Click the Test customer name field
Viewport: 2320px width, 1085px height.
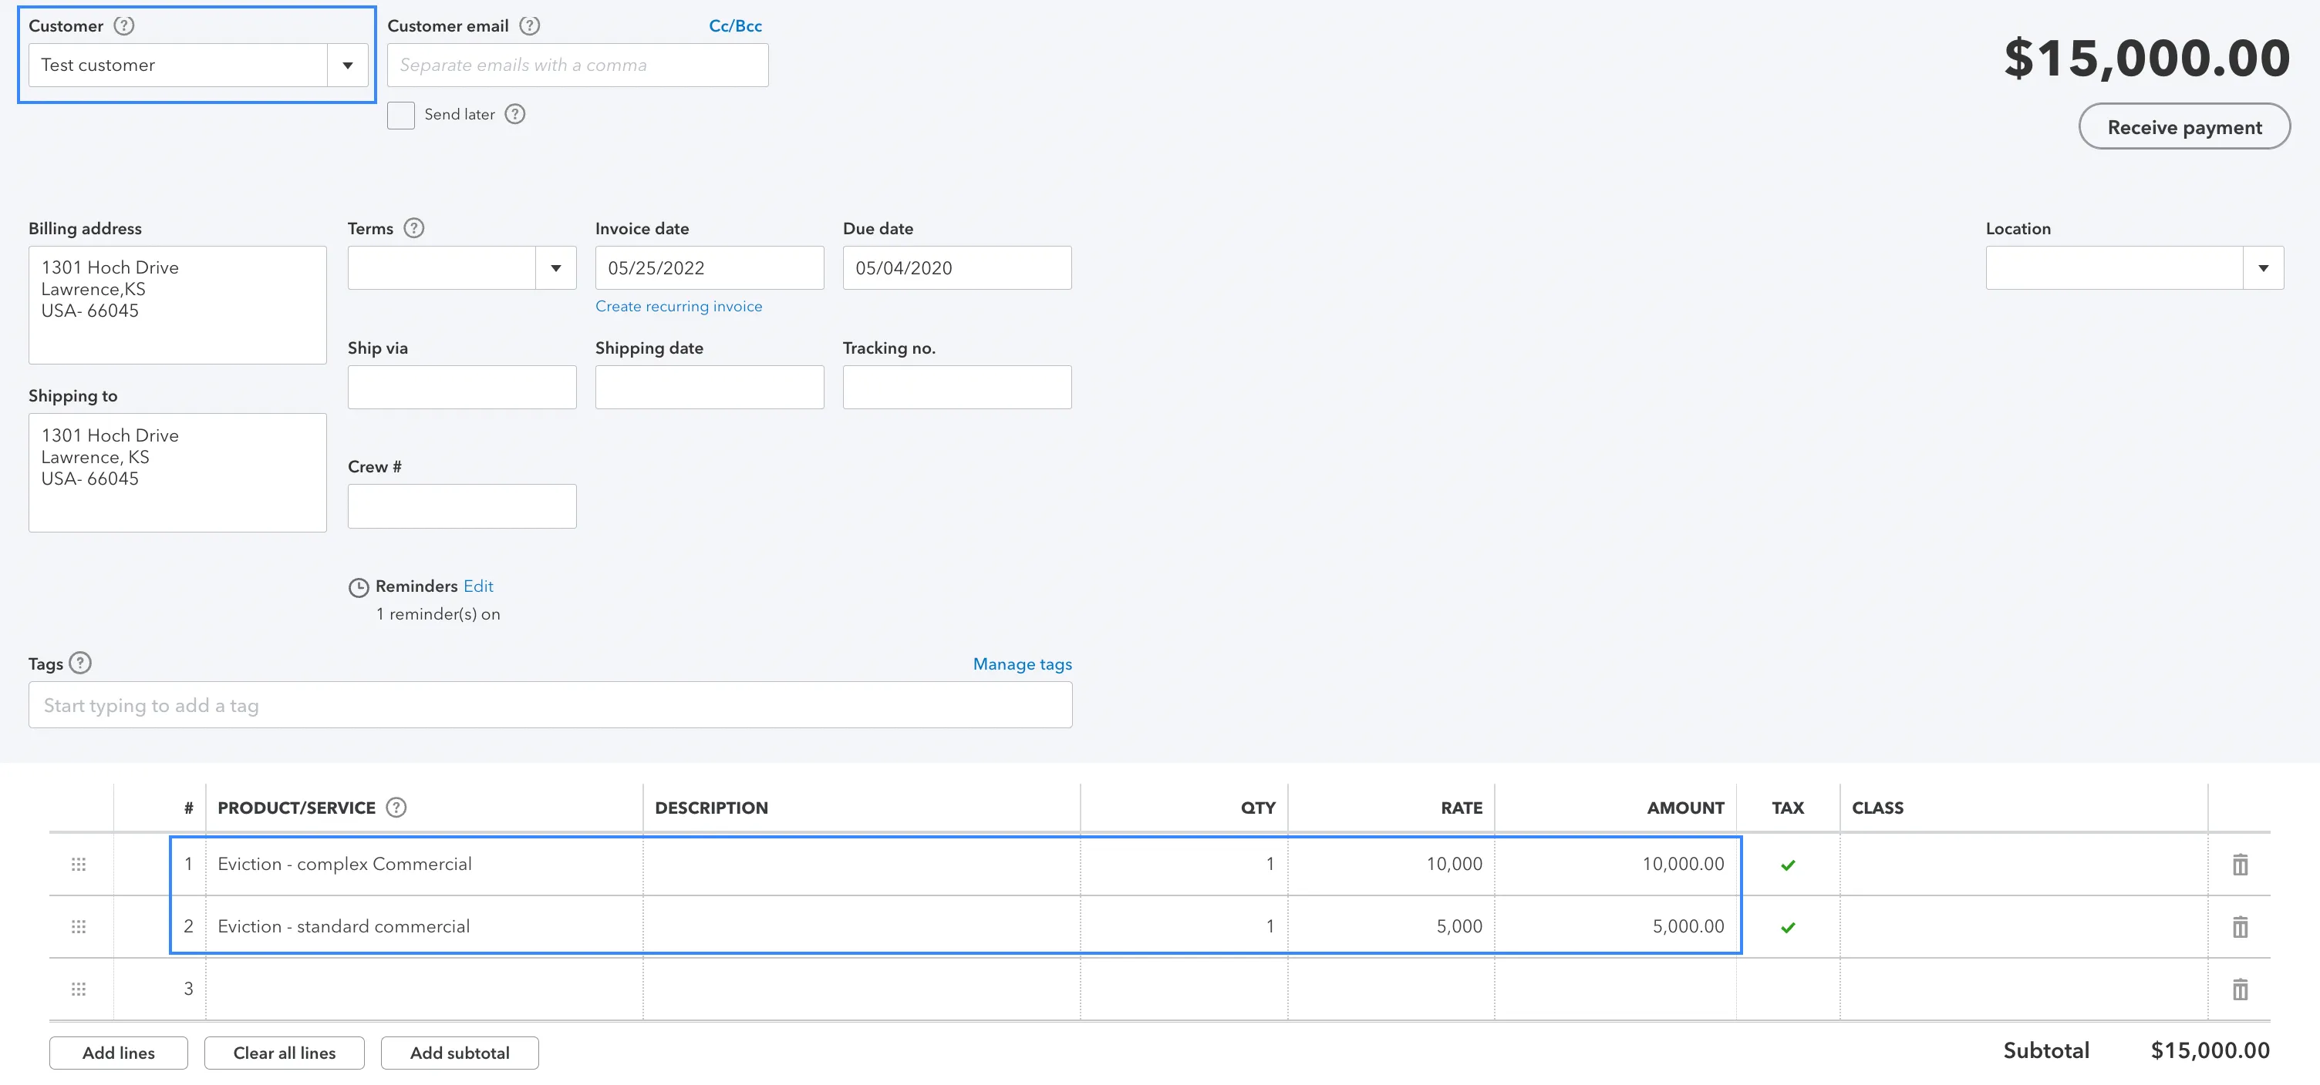point(178,65)
